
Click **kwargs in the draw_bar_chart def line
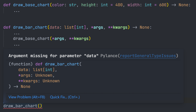119,27
